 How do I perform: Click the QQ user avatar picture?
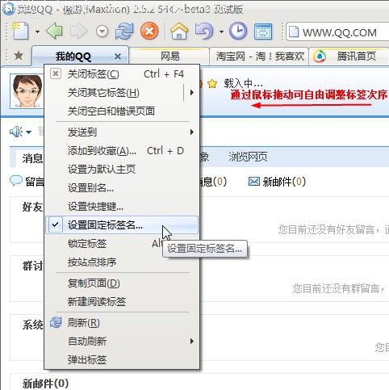27,91
